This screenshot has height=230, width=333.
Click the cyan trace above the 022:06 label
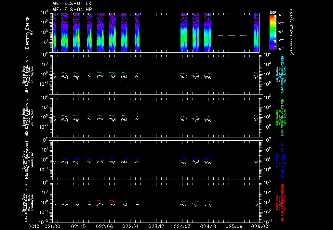pos(100,72)
